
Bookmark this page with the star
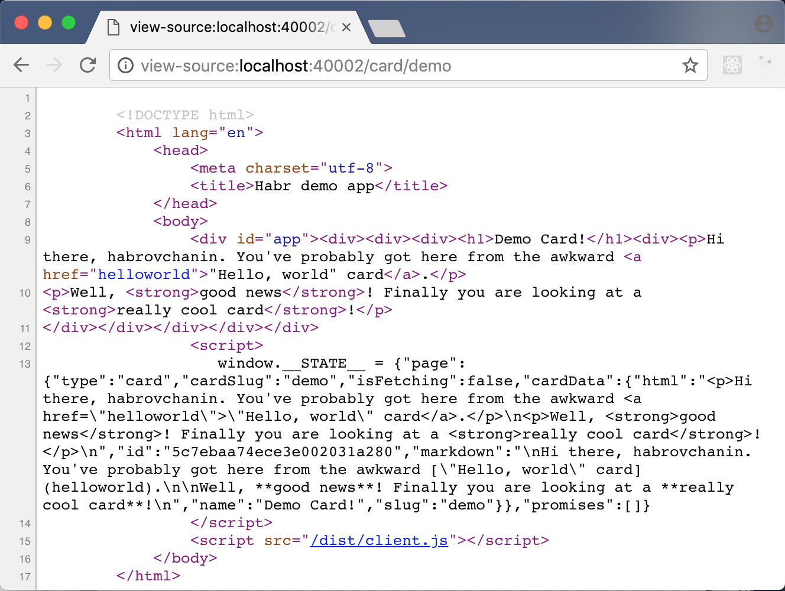[x=690, y=65]
